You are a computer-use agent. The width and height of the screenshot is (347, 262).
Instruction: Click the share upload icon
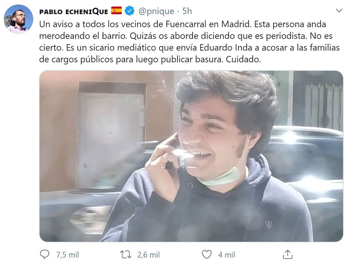(287, 254)
